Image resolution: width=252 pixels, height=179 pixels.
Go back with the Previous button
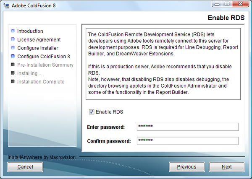tap(187, 167)
